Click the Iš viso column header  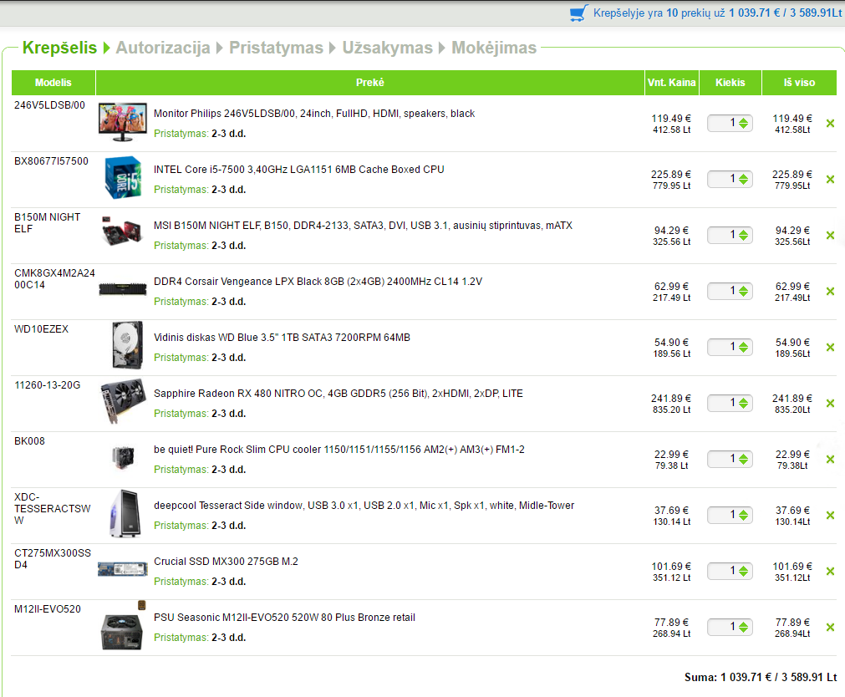[799, 83]
